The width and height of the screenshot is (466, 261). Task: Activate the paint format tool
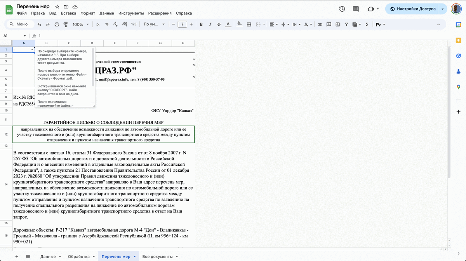(66, 24)
